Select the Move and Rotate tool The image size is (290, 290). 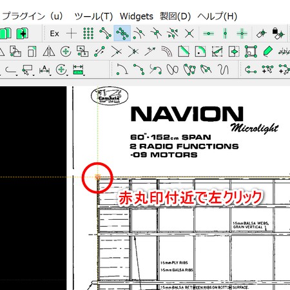[x=82, y=52]
